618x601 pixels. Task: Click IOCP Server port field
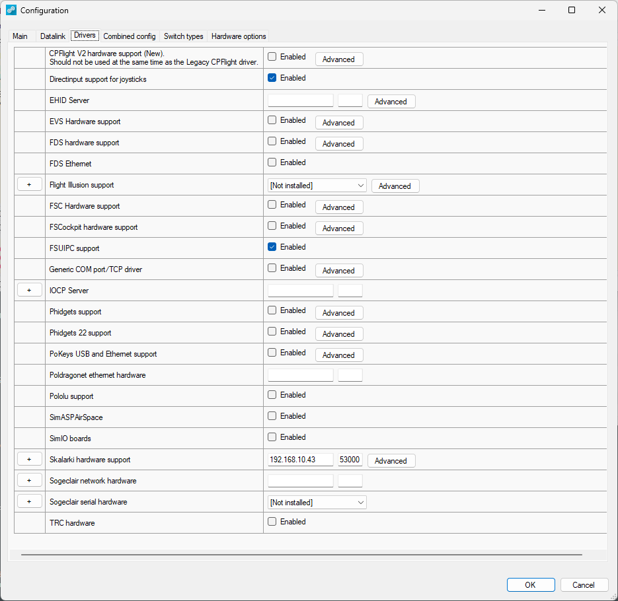tap(350, 291)
